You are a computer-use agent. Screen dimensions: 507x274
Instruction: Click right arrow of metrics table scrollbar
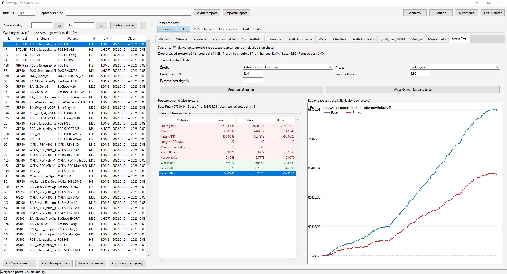(293, 261)
